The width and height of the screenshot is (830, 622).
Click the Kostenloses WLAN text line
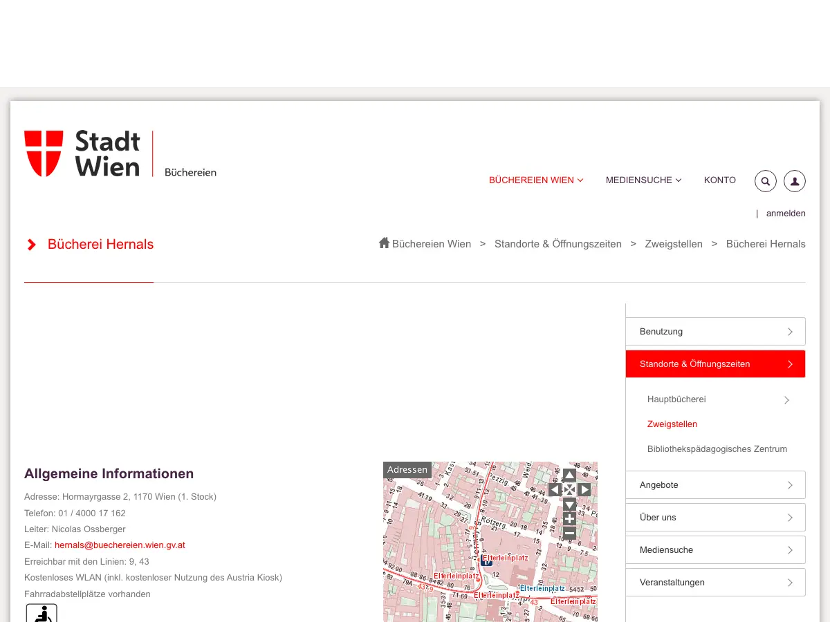point(154,578)
